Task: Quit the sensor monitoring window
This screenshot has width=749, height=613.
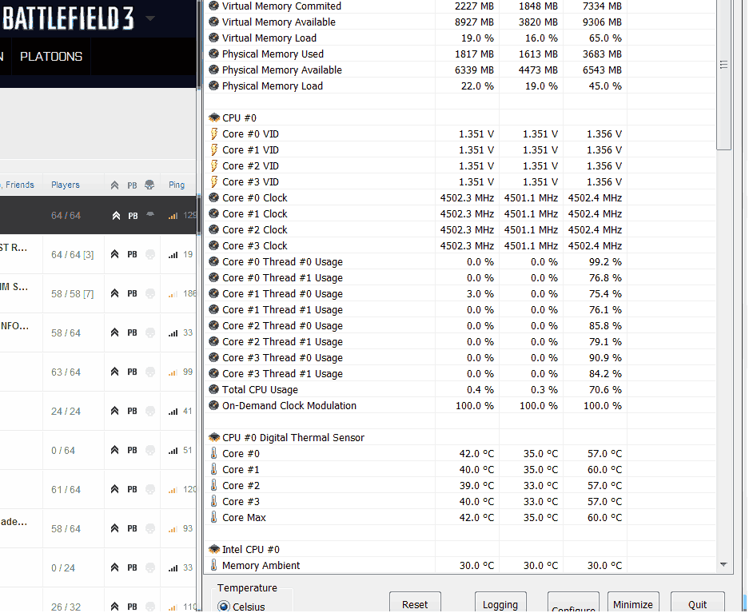Action: [697, 603]
